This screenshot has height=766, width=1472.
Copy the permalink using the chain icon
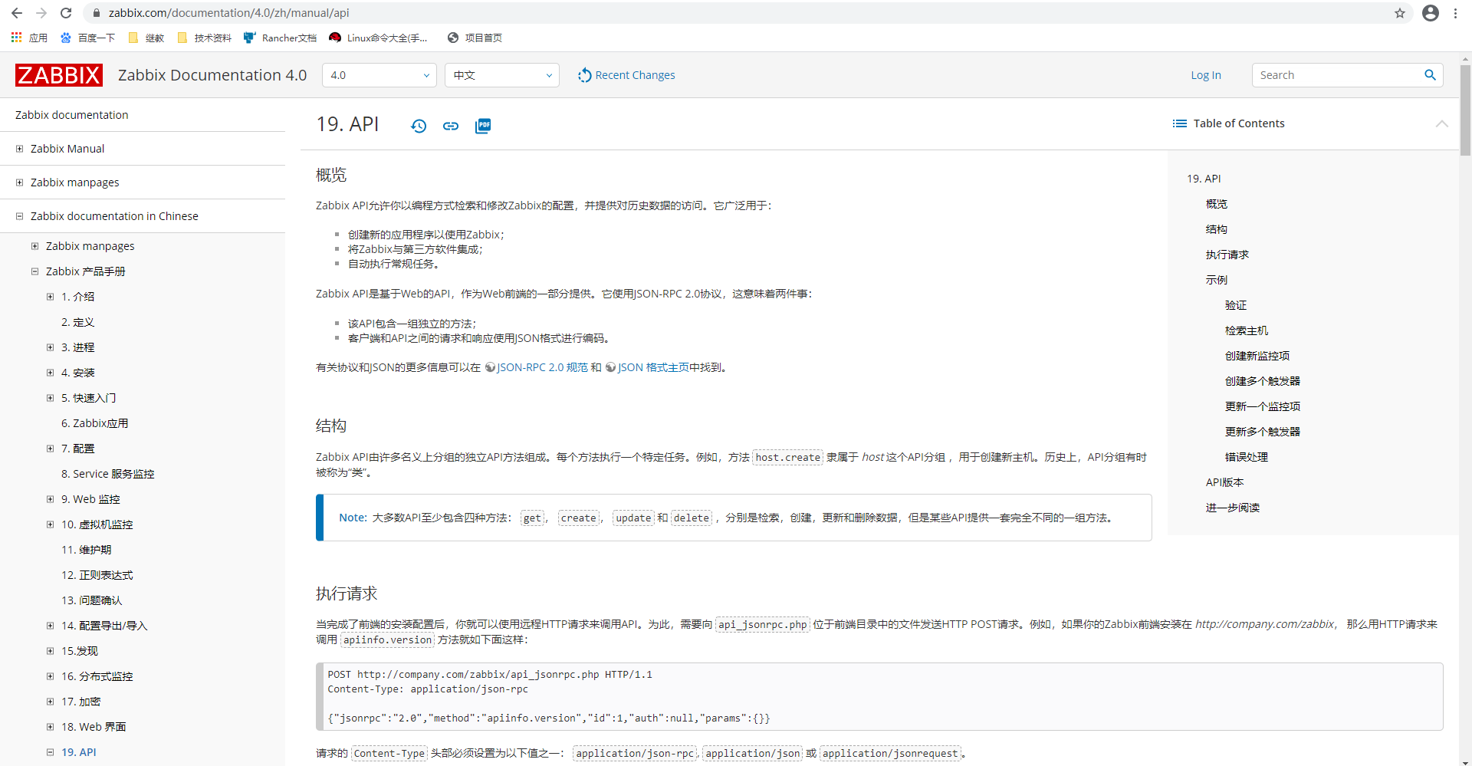pyautogui.click(x=451, y=126)
